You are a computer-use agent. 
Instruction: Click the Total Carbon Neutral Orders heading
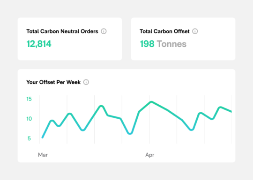coord(62,31)
